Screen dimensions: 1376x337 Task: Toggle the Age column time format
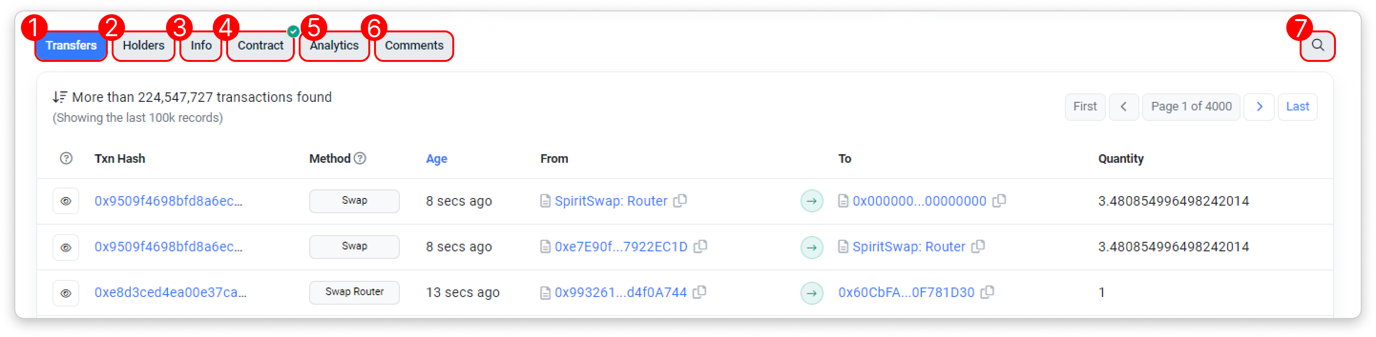coord(436,159)
